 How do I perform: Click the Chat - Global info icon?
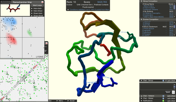[x=163, y=98]
